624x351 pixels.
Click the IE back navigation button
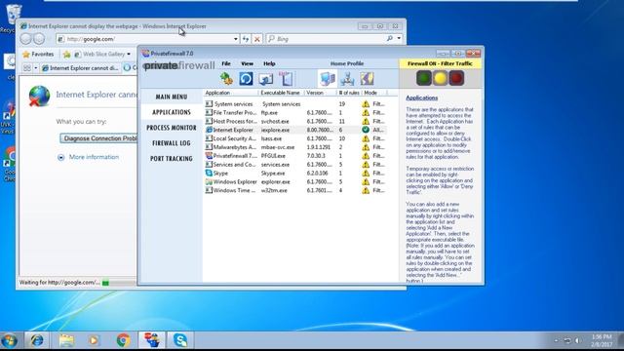[x=26, y=39]
